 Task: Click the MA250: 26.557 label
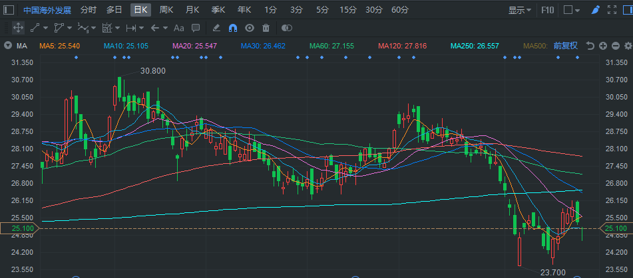coord(475,46)
